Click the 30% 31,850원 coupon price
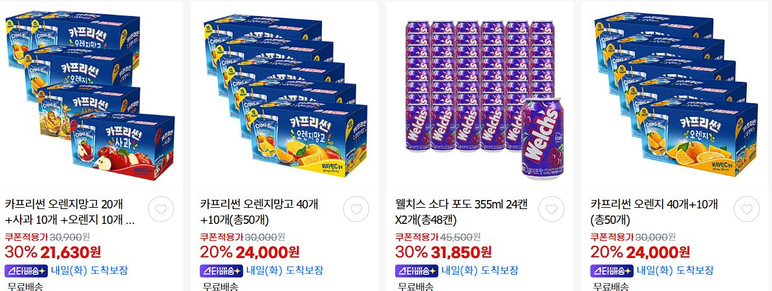772x291 pixels. point(443,252)
